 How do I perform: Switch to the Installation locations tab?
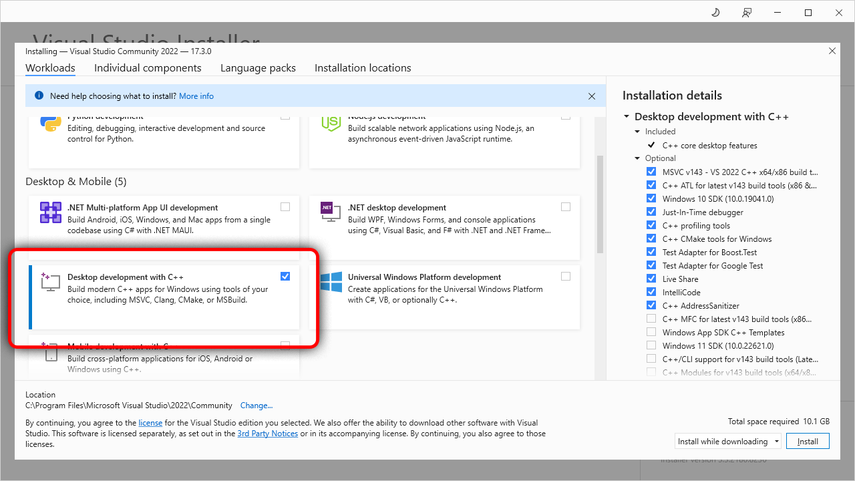tap(363, 68)
